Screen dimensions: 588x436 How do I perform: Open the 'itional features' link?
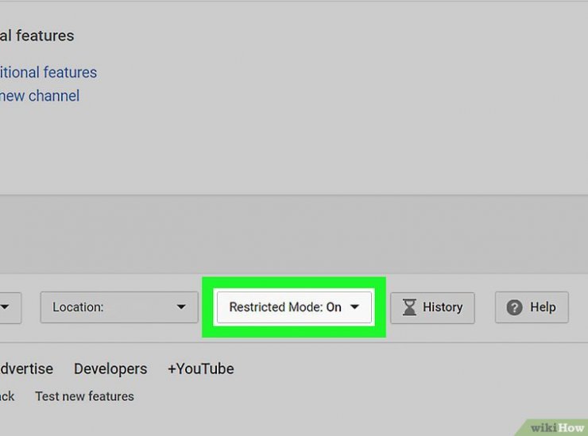click(48, 72)
